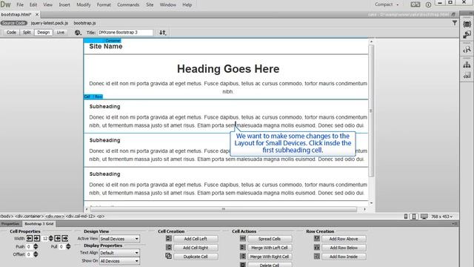The image size is (474, 267).
Task: Open the CSS Transitions panel icon
Action: 467,35
